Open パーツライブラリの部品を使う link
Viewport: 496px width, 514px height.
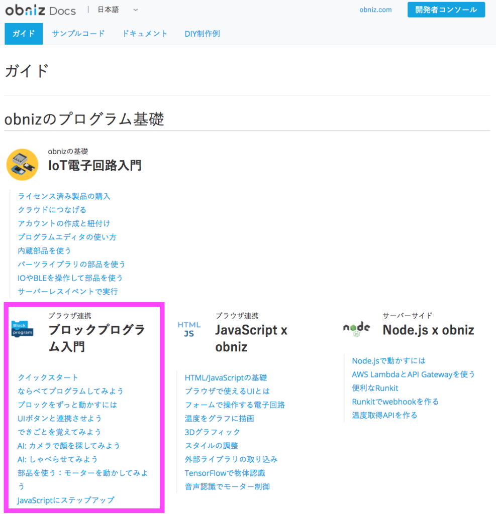71,264
